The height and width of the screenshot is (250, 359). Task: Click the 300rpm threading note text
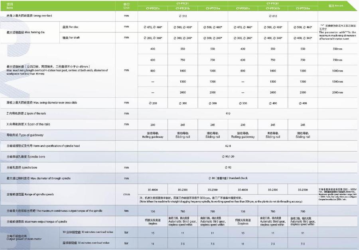click(221, 200)
